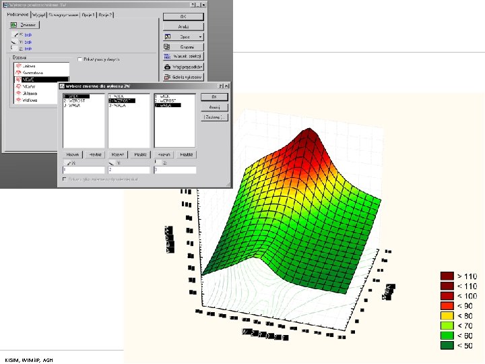Click the Zmienne button green icon

[x=14, y=25]
